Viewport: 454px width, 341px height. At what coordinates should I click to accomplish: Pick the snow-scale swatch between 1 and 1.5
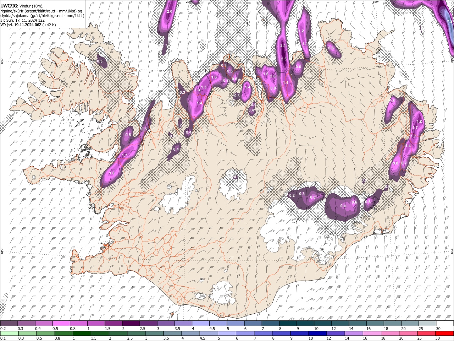97,323
